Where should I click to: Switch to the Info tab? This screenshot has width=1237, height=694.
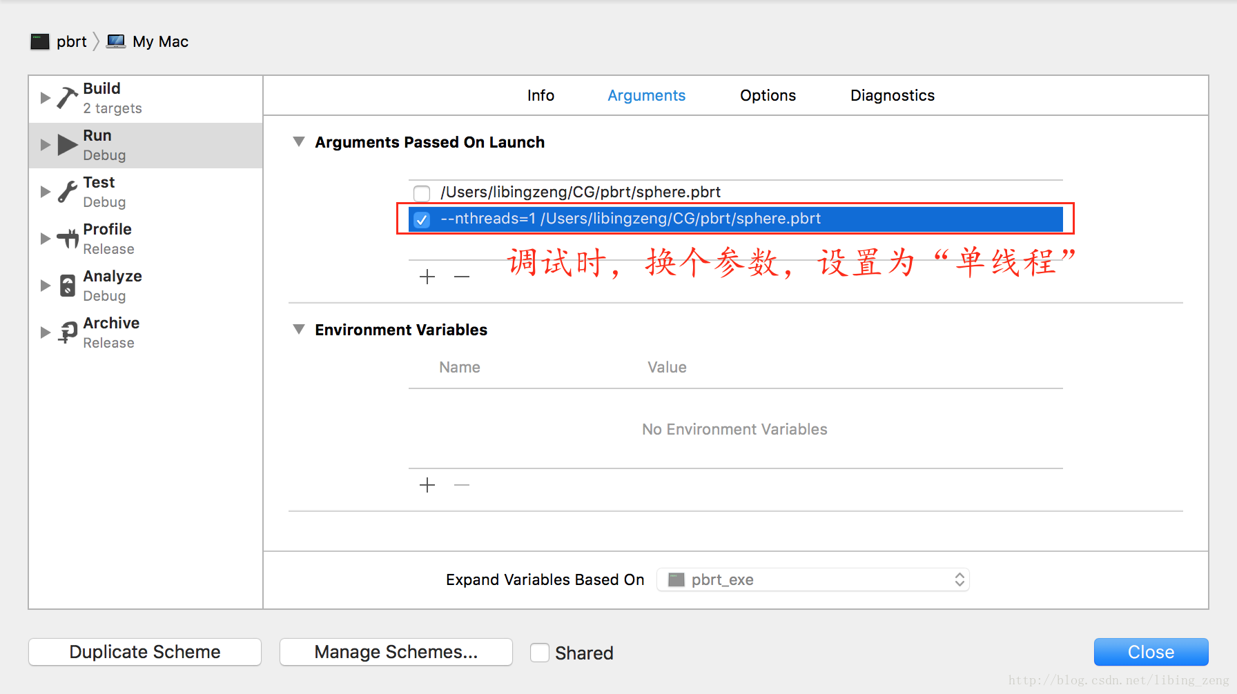pos(540,95)
